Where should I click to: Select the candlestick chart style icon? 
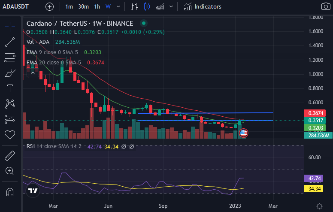point(147,6)
